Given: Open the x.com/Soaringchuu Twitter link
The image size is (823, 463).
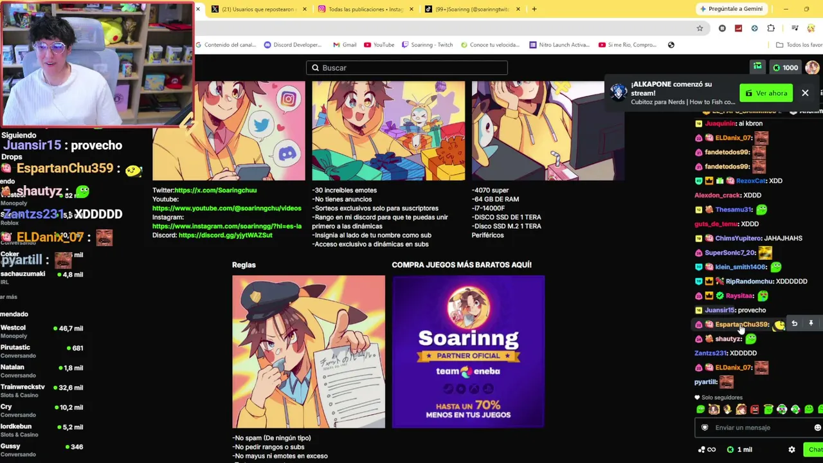Looking at the screenshot, I should 215,190.
